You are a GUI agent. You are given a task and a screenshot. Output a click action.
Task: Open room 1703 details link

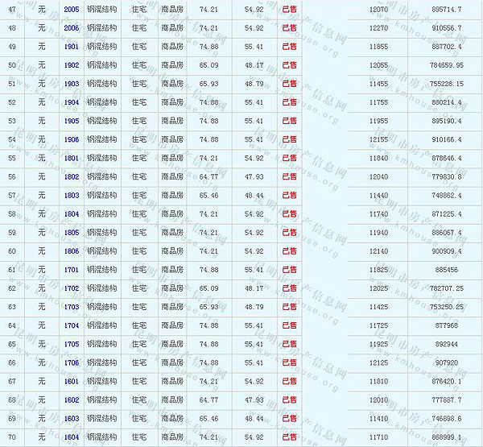72,307
